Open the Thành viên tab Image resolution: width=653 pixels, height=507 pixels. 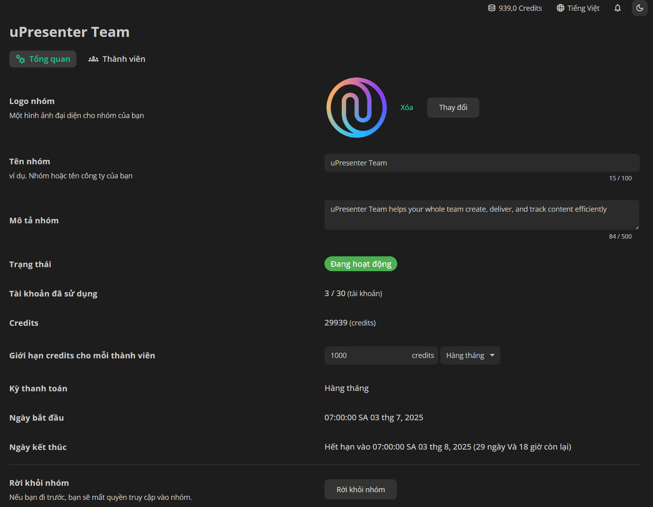[x=117, y=59]
